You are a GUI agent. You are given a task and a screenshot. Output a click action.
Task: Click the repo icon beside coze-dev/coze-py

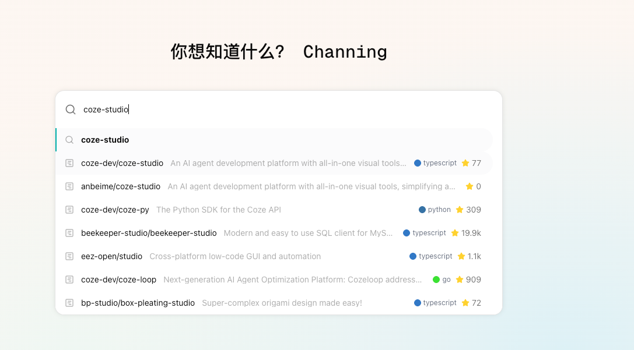69,210
